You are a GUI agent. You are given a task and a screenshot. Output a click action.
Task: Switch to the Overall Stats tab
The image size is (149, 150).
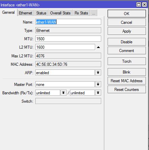click(61, 13)
